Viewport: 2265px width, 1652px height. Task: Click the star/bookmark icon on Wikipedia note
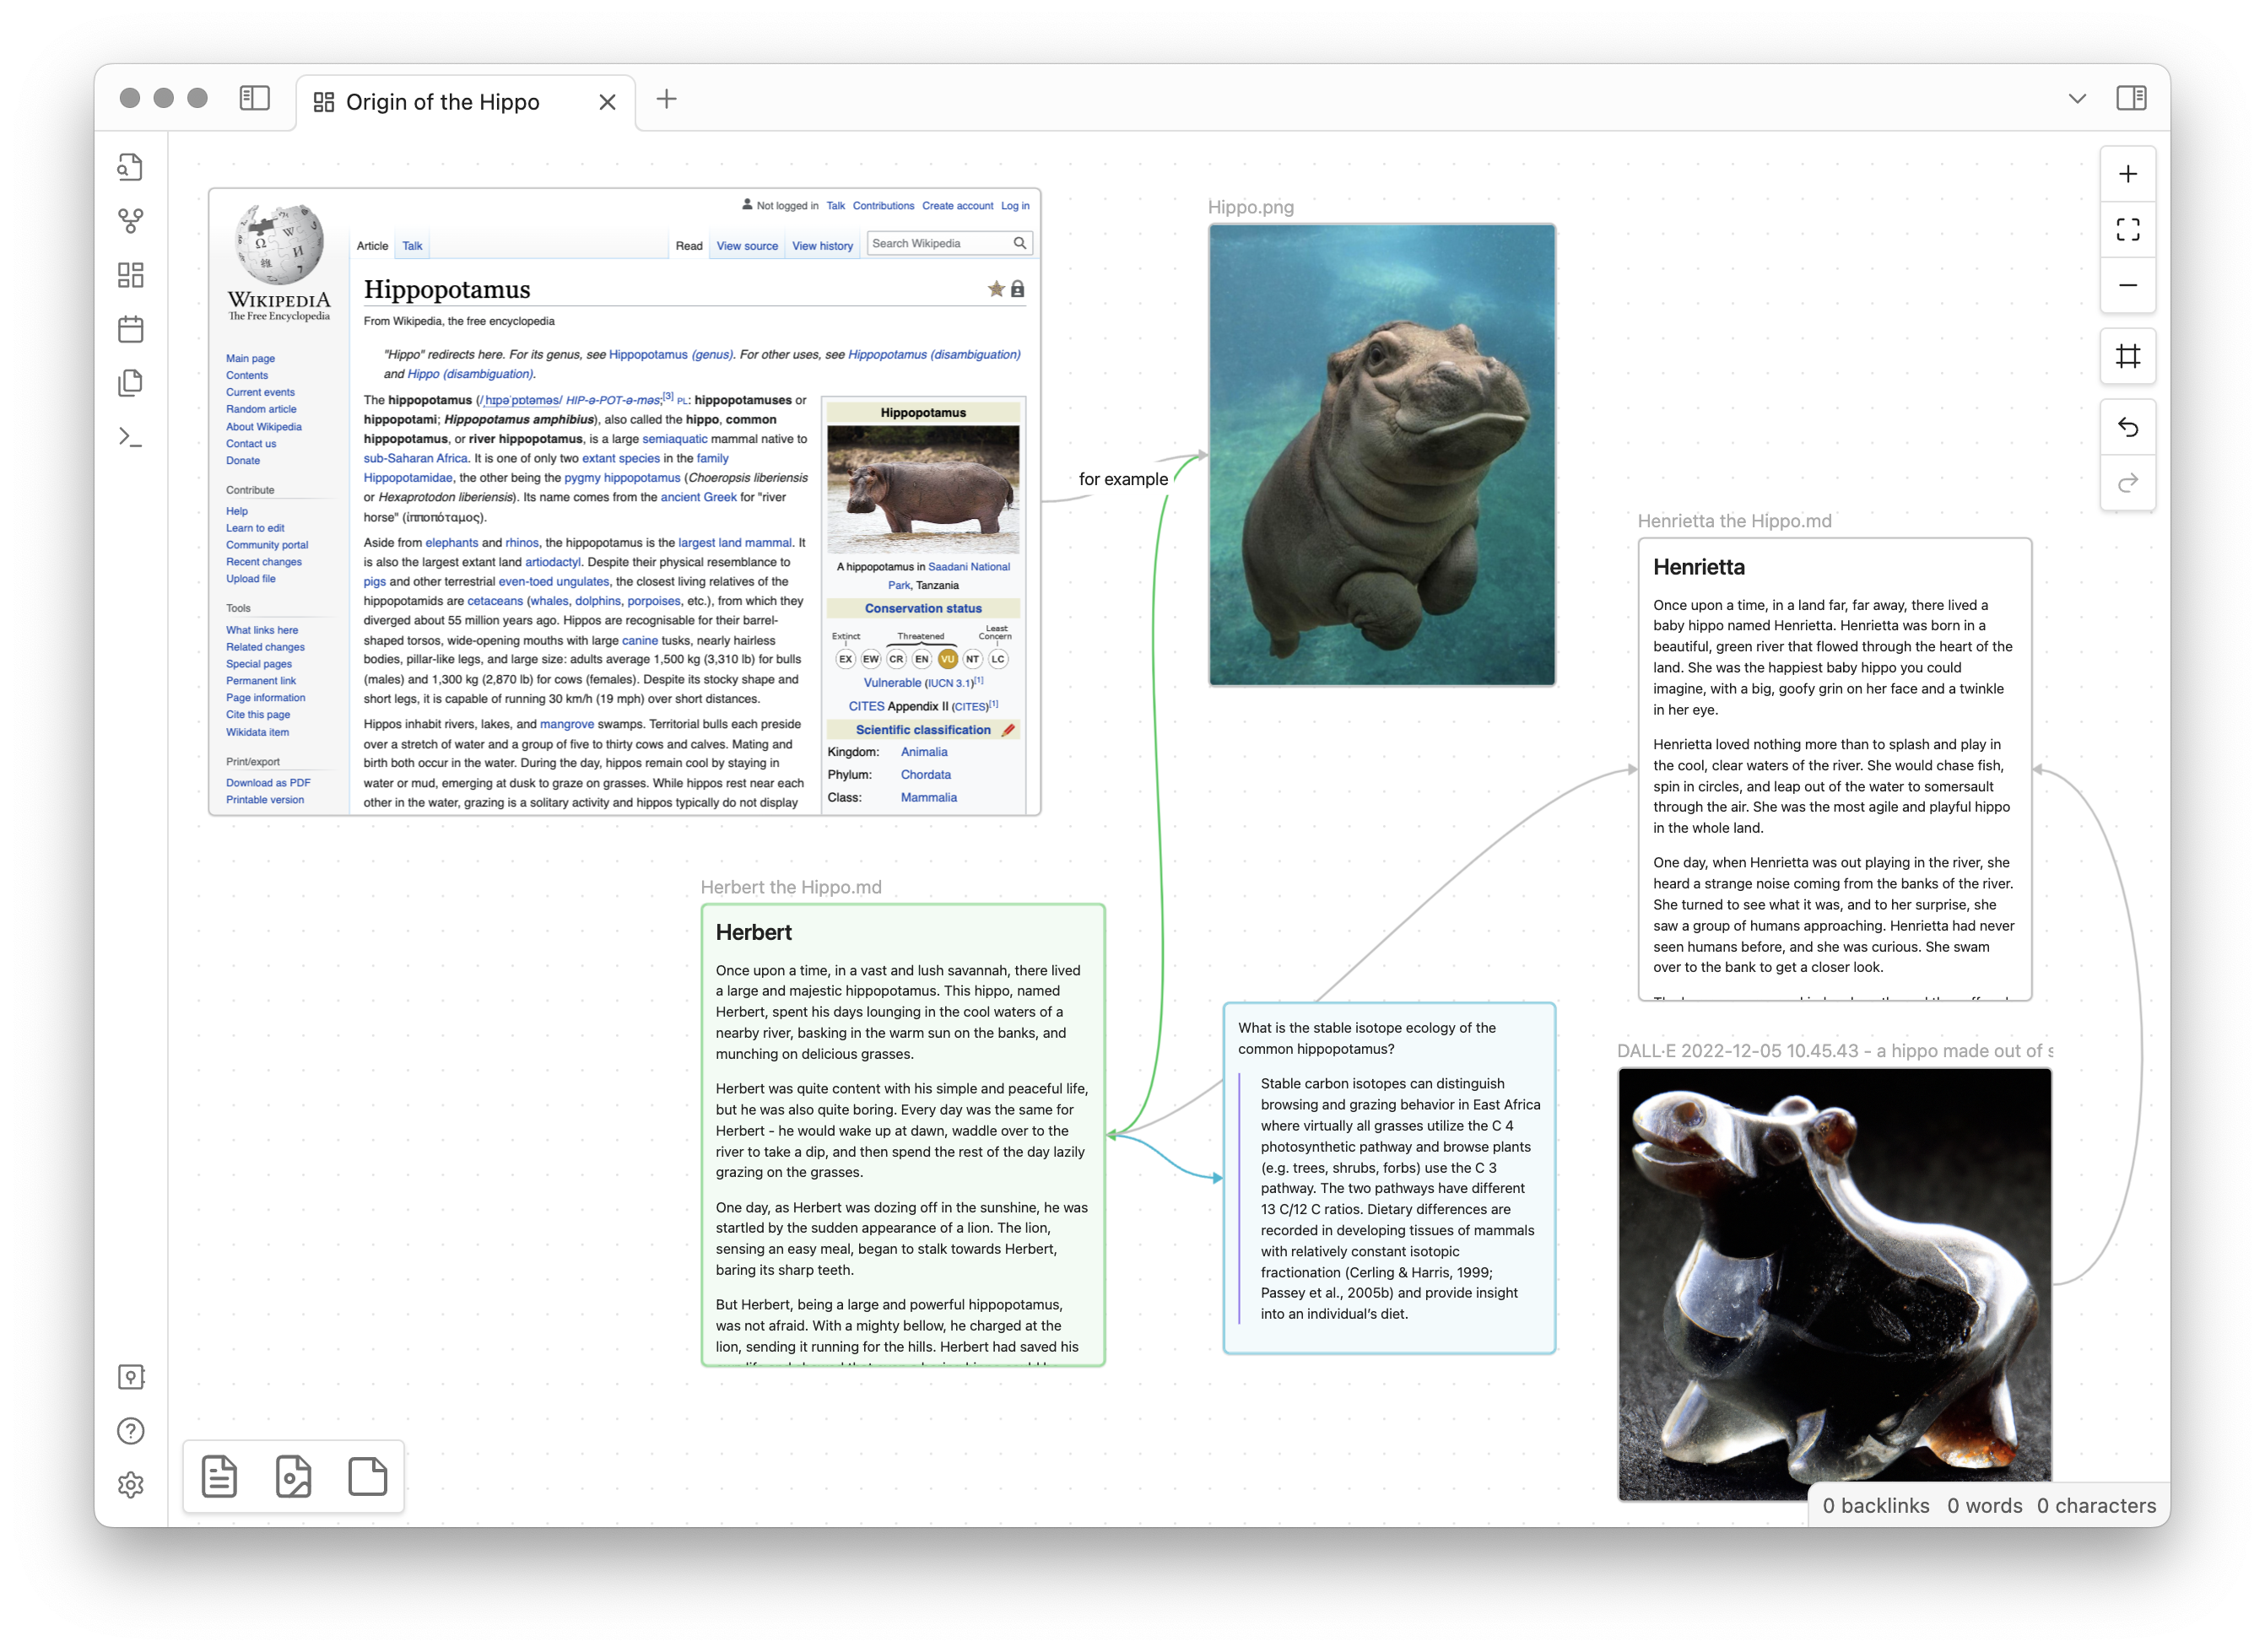coord(993,294)
